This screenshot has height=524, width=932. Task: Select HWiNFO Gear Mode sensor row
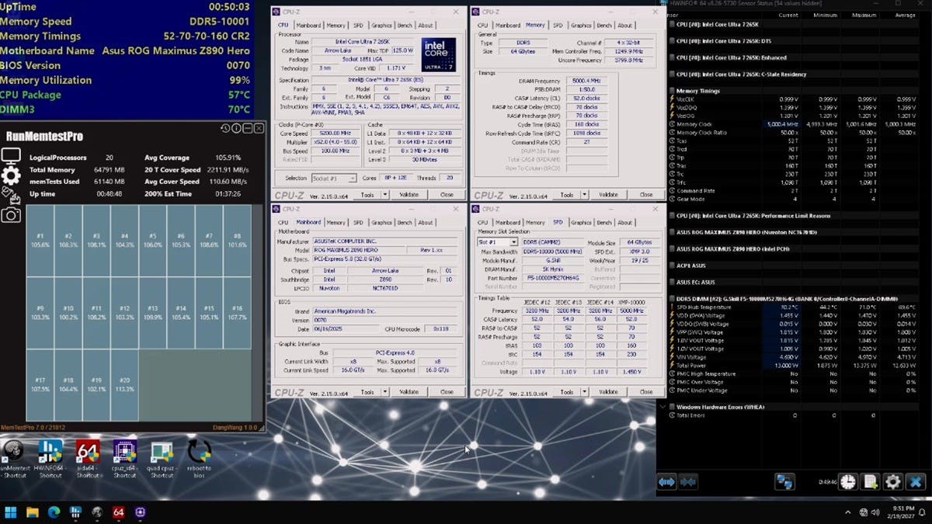tap(792, 199)
